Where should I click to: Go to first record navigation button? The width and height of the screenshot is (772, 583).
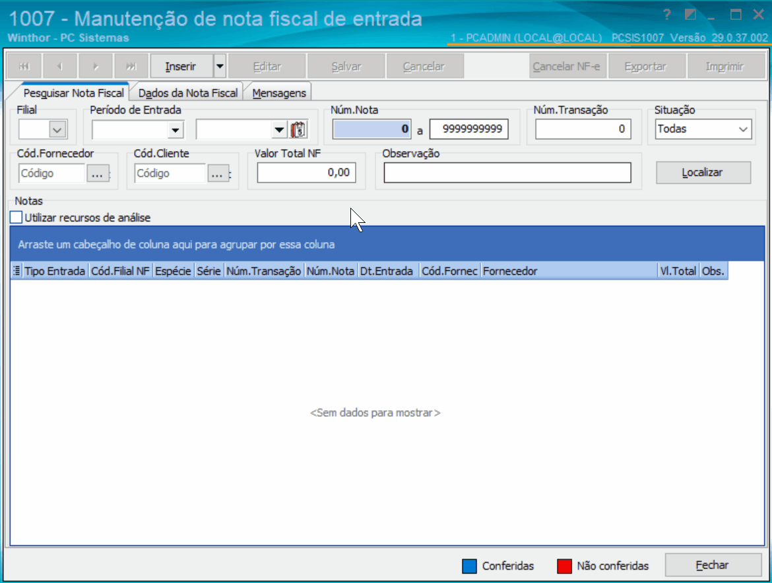(24, 67)
